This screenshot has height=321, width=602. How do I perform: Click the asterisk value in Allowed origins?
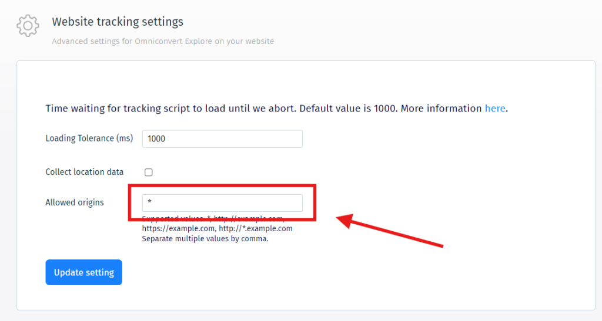tap(150, 203)
